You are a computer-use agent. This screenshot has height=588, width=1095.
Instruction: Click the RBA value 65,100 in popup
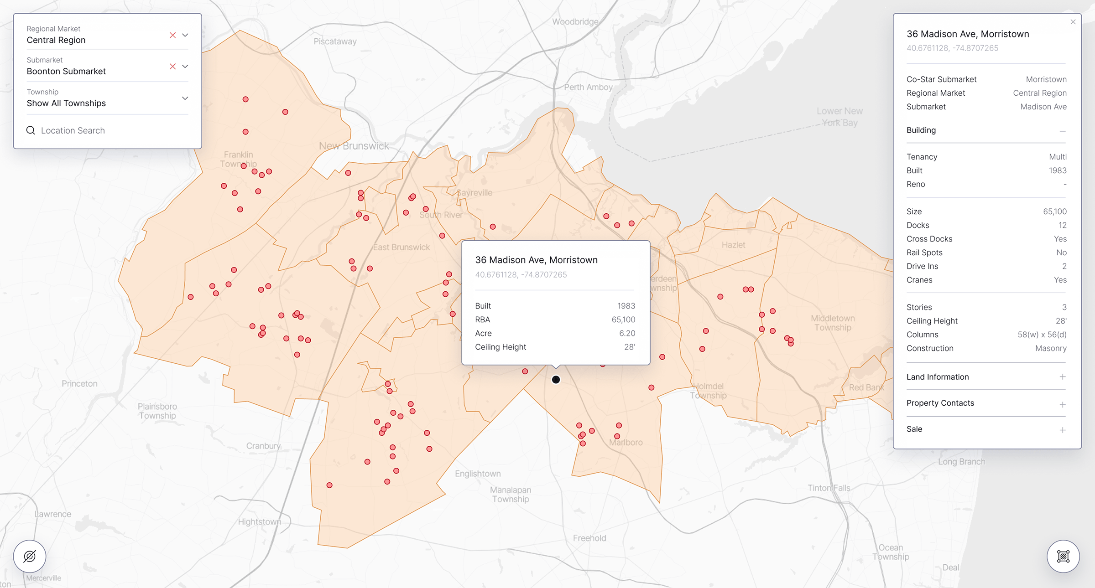click(x=623, y=320)
